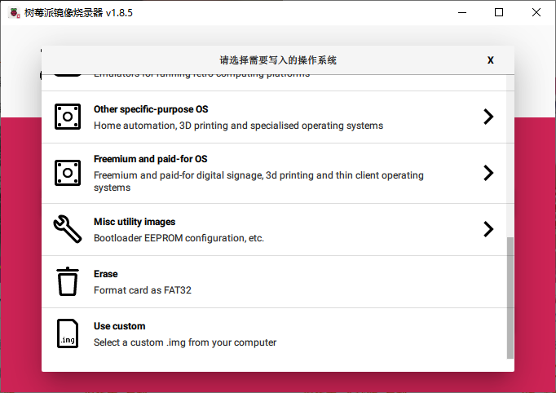
Task: Click the trash can Erase icon
Action: pyautogui.click(x=68, y=281)
